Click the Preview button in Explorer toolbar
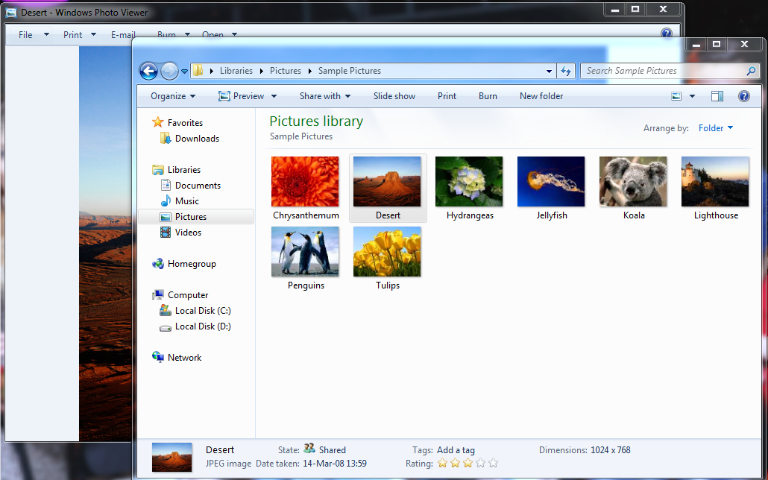The width and height of the screenshot is (768, 480). pyautogui.click(x=242, y=96)
